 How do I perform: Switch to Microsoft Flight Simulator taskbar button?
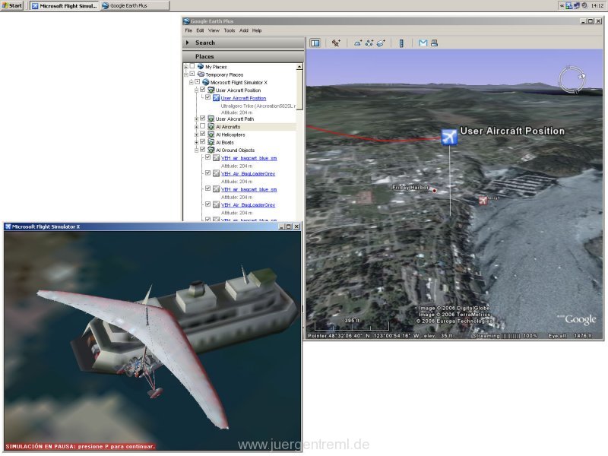pyautogui.click(x=65, y=6)
